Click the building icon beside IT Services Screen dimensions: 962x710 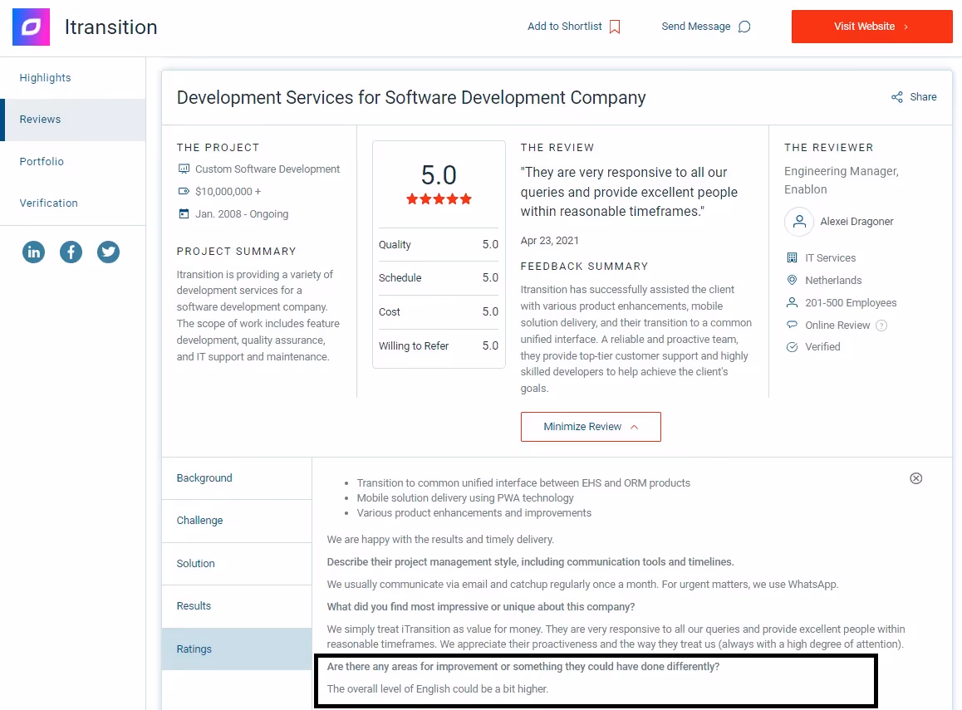click(x=792, y=257)
